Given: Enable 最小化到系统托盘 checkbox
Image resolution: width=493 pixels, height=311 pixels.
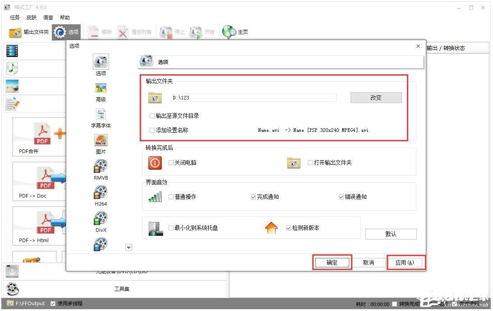Looking at the screenshot, I should 171,228.
